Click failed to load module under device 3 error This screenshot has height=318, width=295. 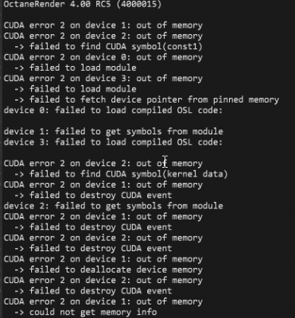coord(75,89)
